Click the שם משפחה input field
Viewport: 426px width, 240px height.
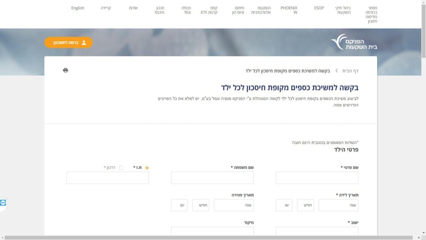click(x=212, y=178)
